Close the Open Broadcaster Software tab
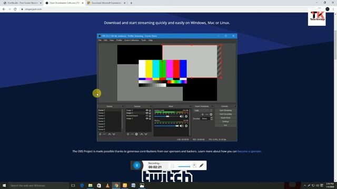 [83, 3]
